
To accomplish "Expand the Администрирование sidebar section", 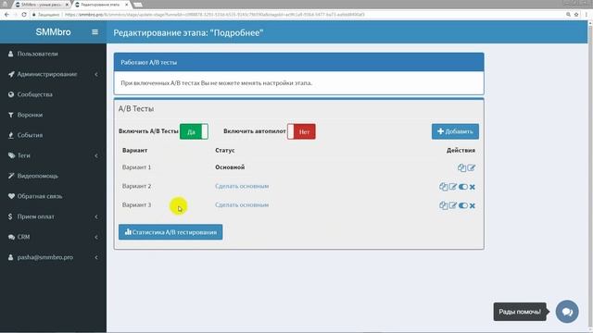I will [x=53, y=74].
